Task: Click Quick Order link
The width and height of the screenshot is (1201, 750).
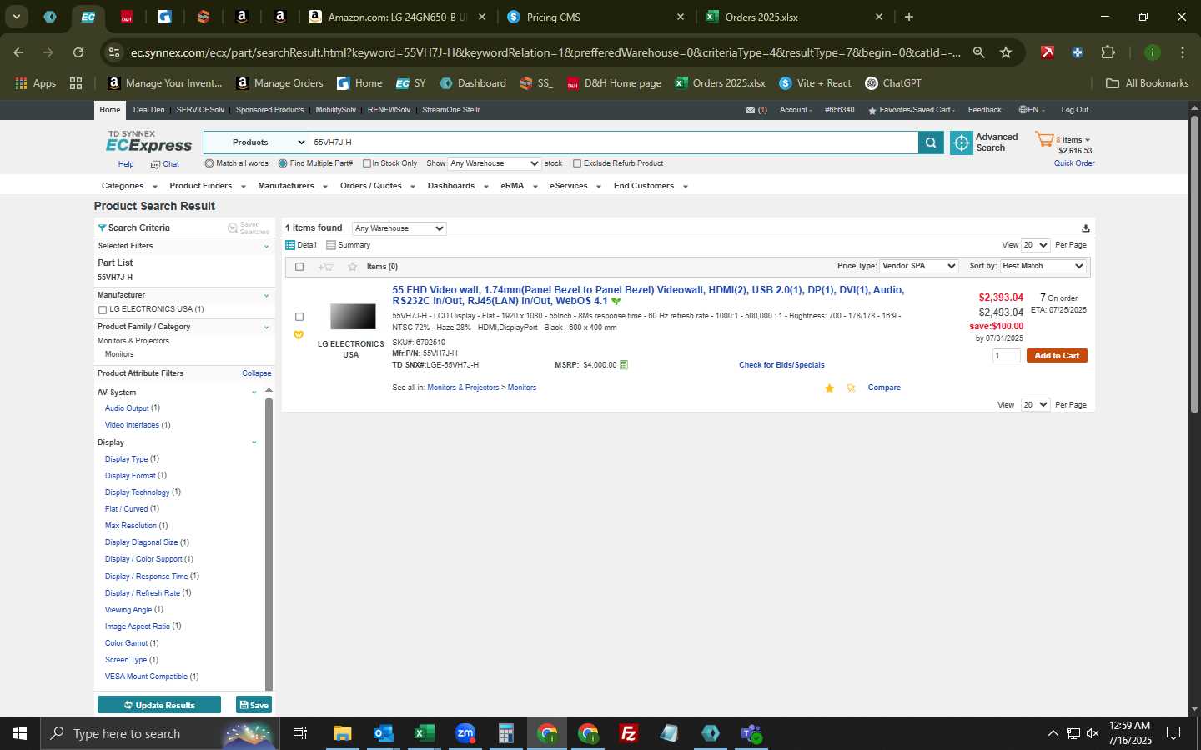Action: click(x=1074, y=163)
